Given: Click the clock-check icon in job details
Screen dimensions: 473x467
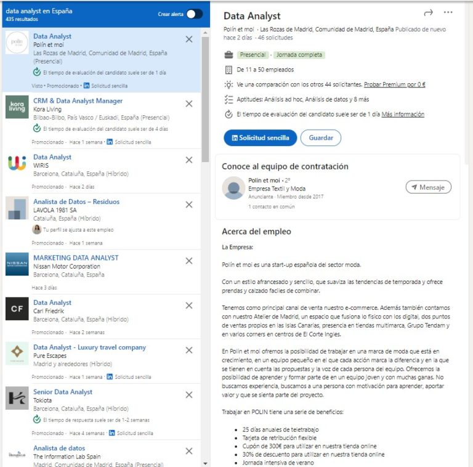Looking at the screenshot, I should click(228, 115).
